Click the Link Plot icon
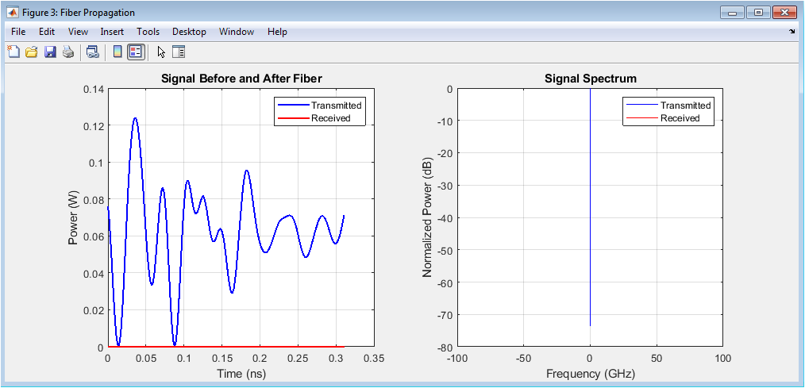This screenshot has width=805, height=388. tap(92, 52)
